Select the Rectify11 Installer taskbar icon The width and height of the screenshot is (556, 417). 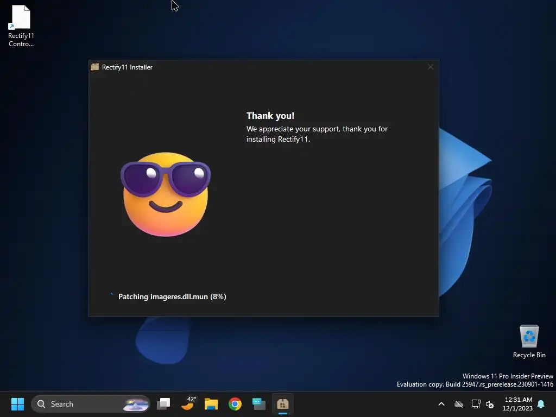(x=282, y=404)
